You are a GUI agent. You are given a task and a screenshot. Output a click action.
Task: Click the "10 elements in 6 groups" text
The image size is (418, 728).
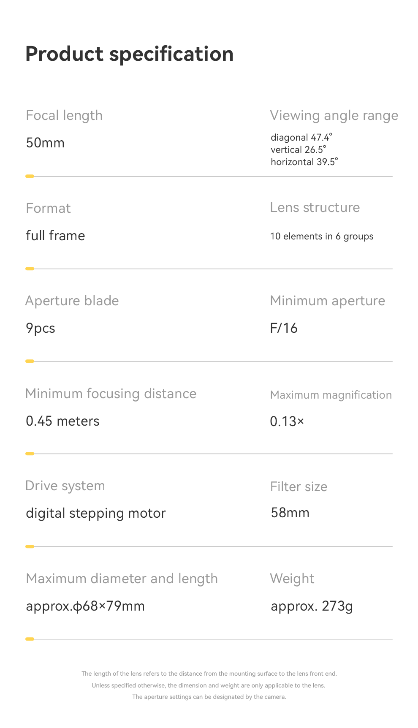(x=322, y=236)
